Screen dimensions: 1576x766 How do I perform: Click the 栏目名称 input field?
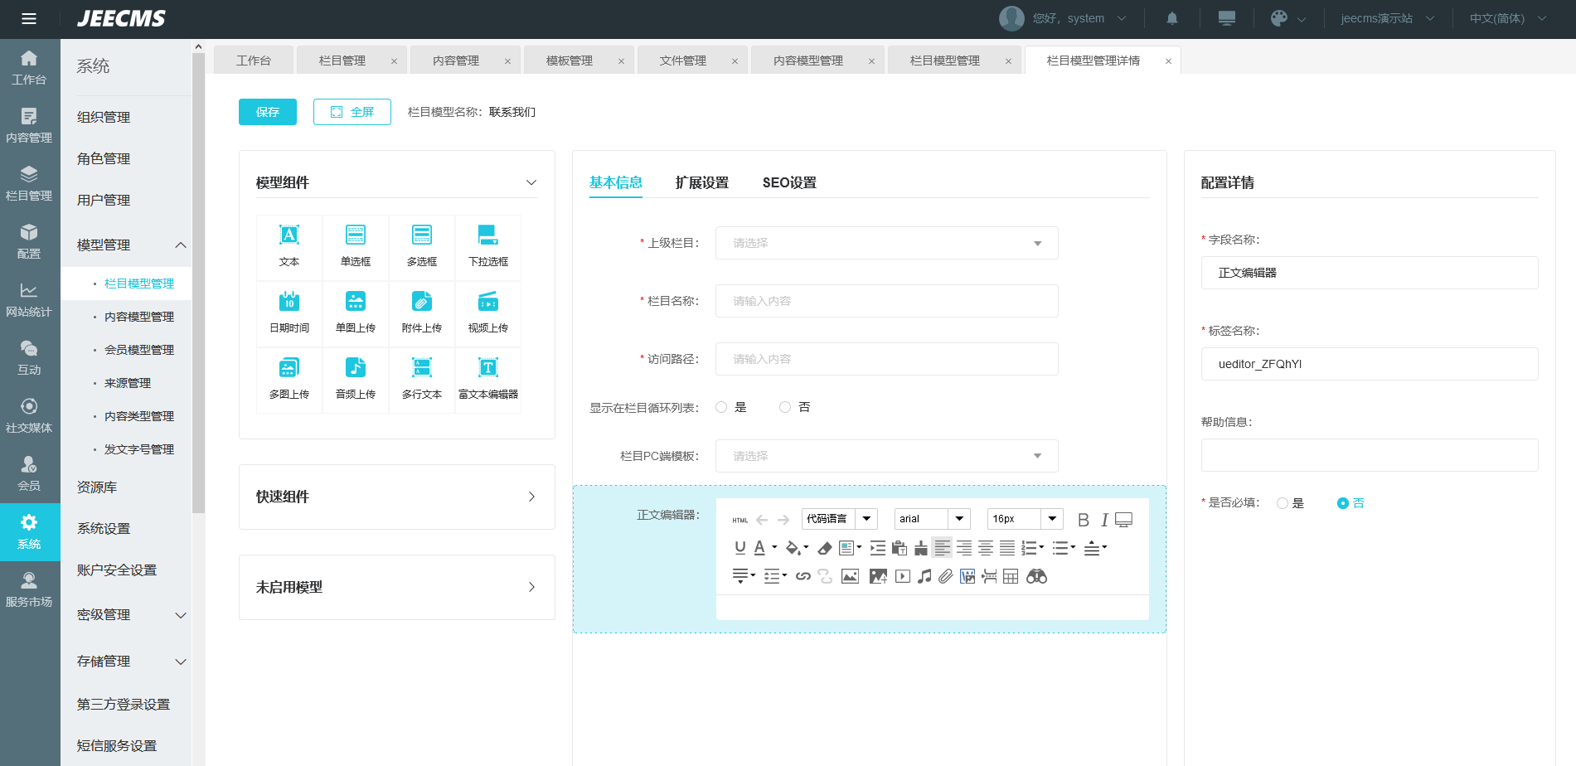pyautogui.click(x=886, y=301)
